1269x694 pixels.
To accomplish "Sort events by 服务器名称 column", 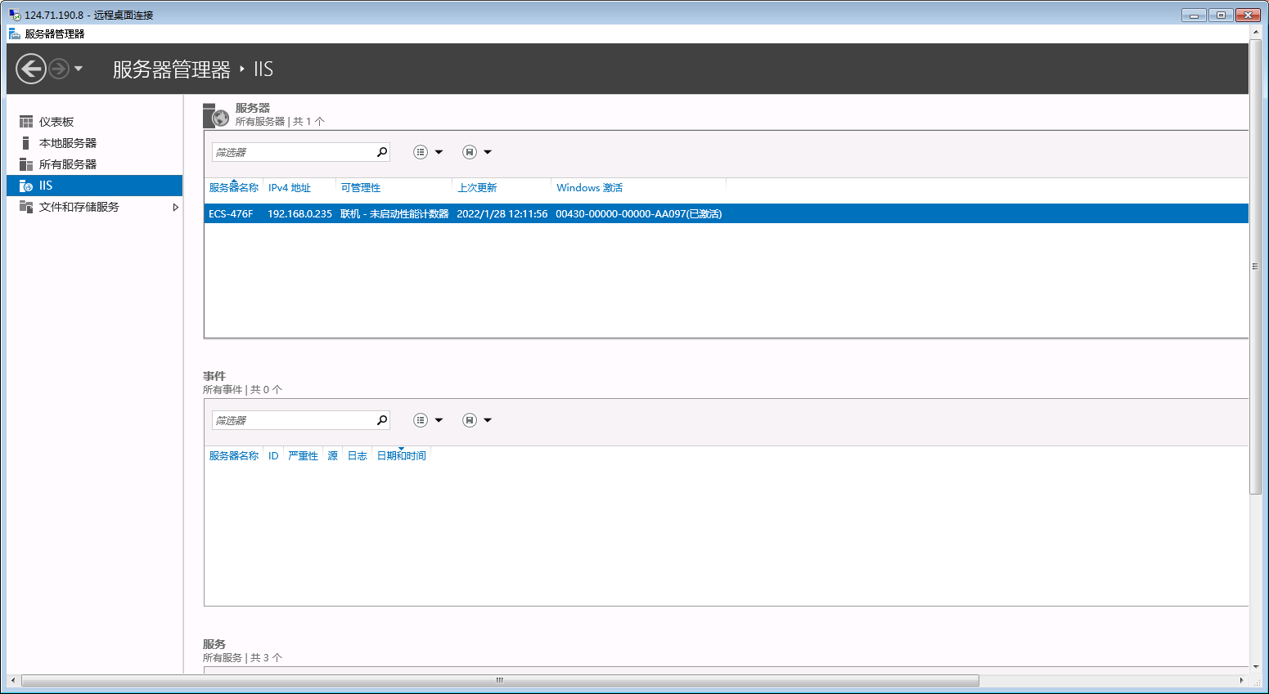I will click(x=233, y=456).
